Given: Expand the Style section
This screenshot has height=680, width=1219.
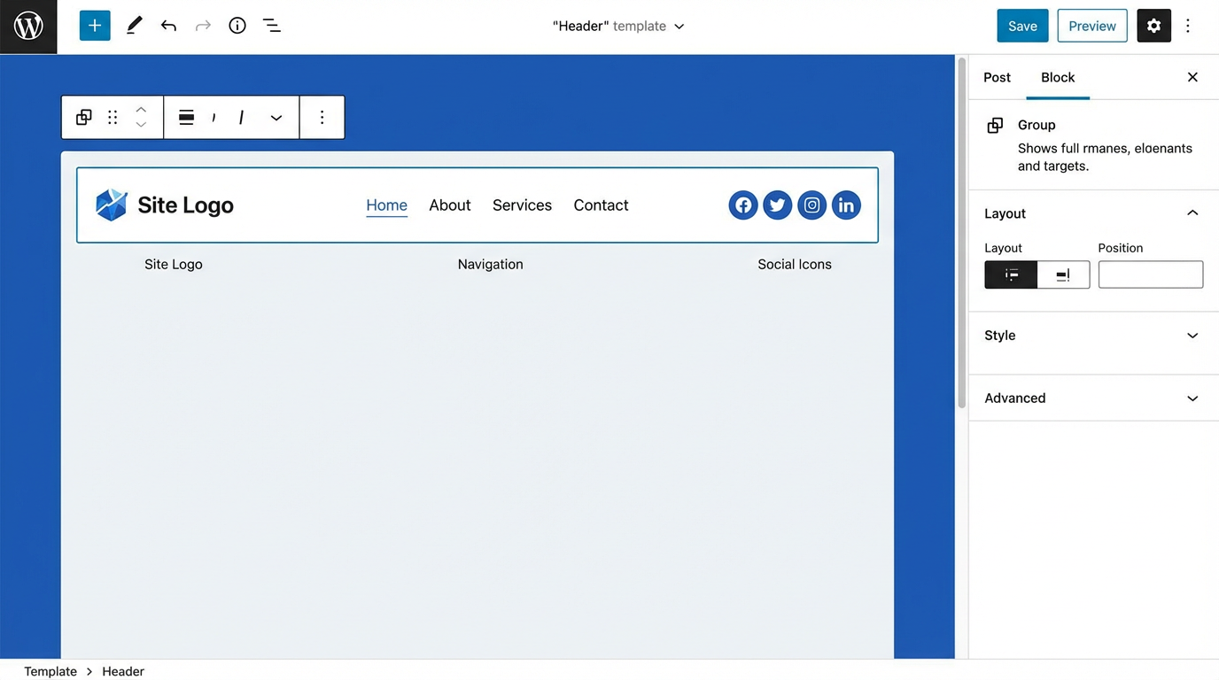Looking at the screenshot, I should coord(1091,336).
